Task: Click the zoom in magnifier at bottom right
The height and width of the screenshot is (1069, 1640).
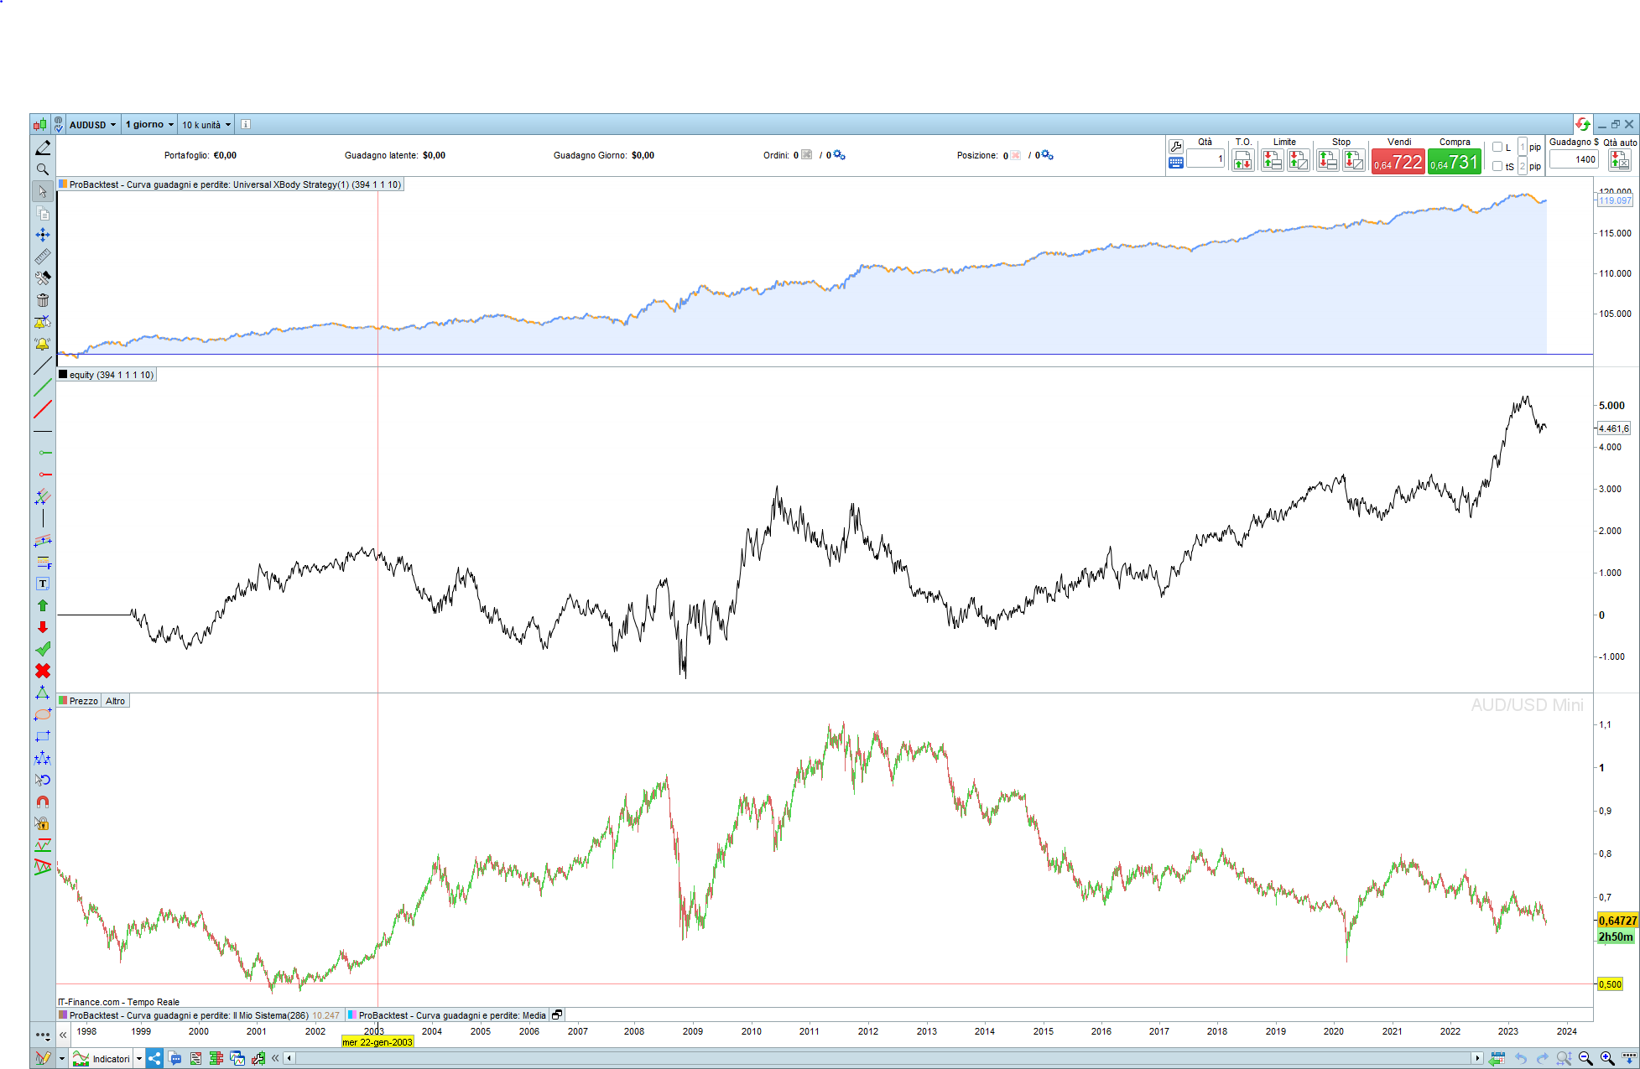Action: (1607, 1058)
